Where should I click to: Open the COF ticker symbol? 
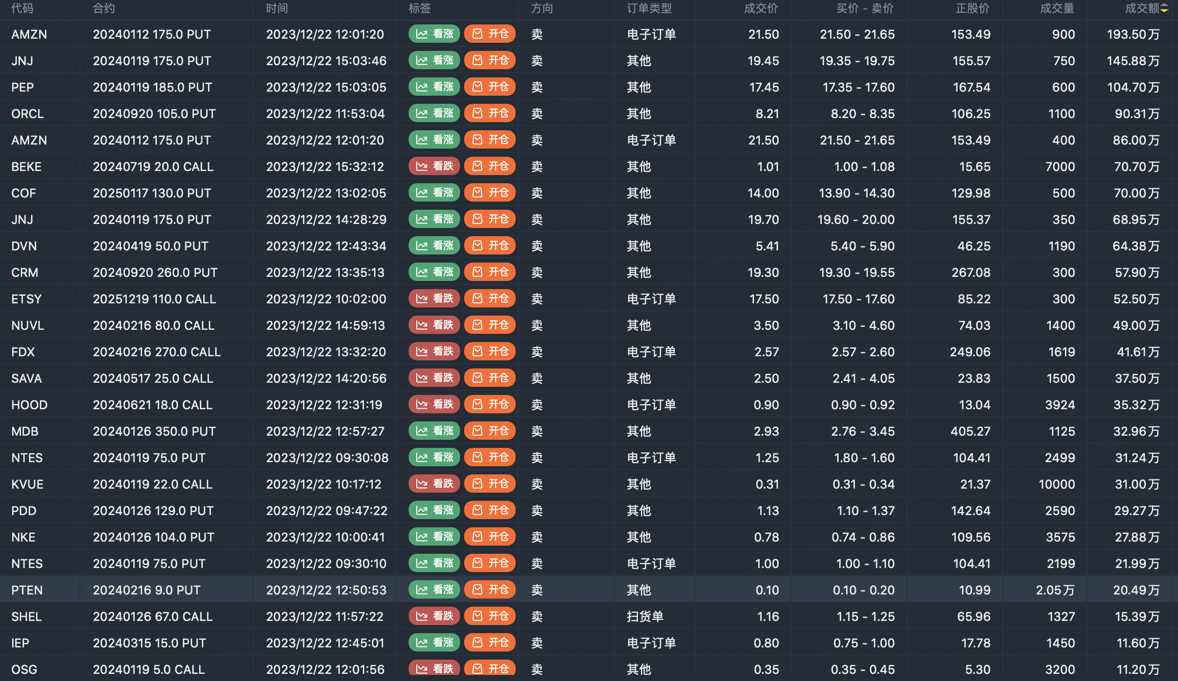point(23,193)
